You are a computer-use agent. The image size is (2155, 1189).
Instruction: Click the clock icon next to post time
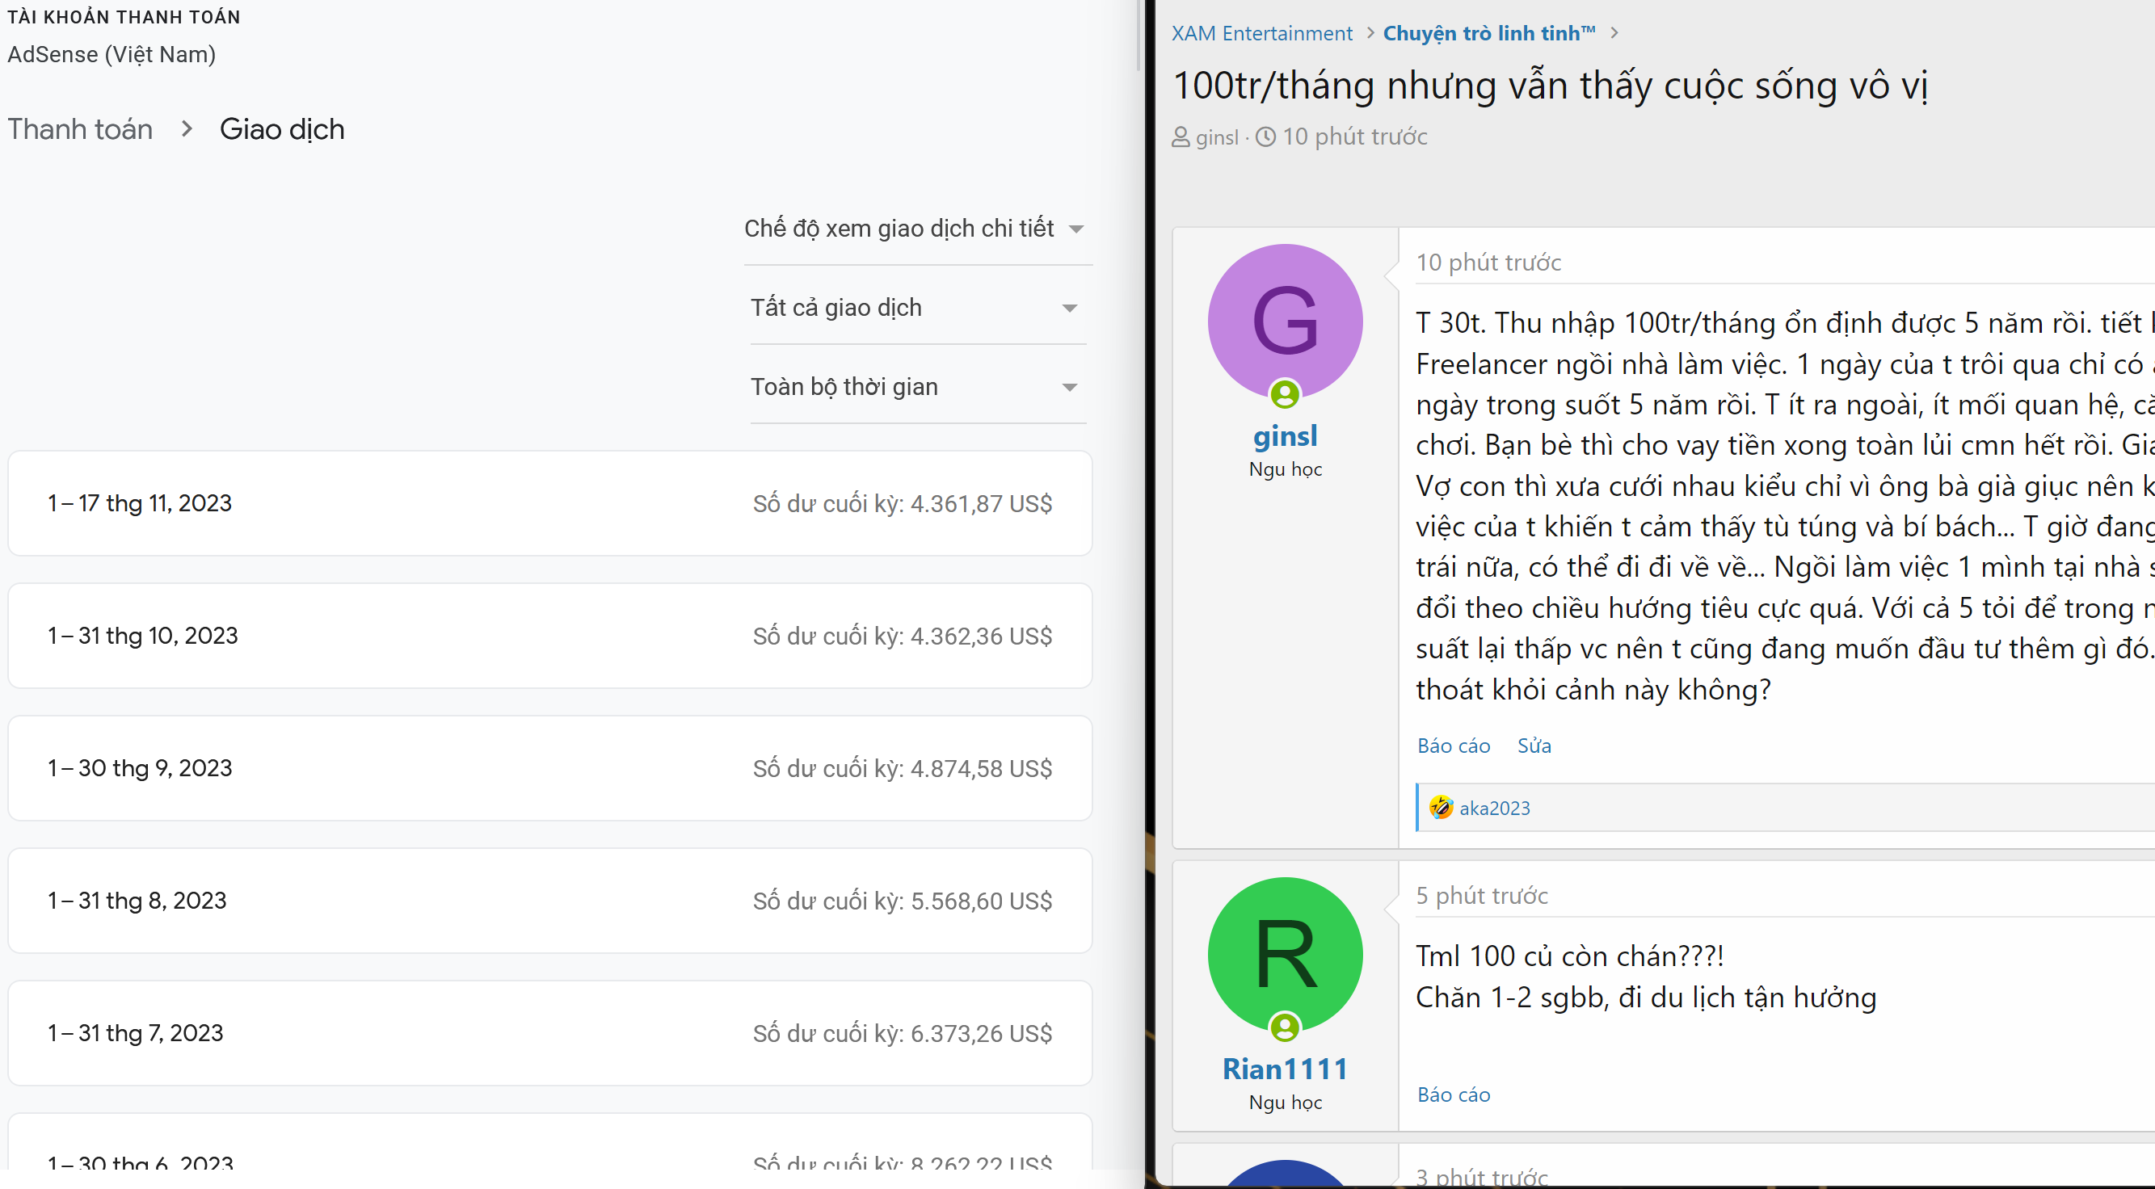coord(1265,137)
